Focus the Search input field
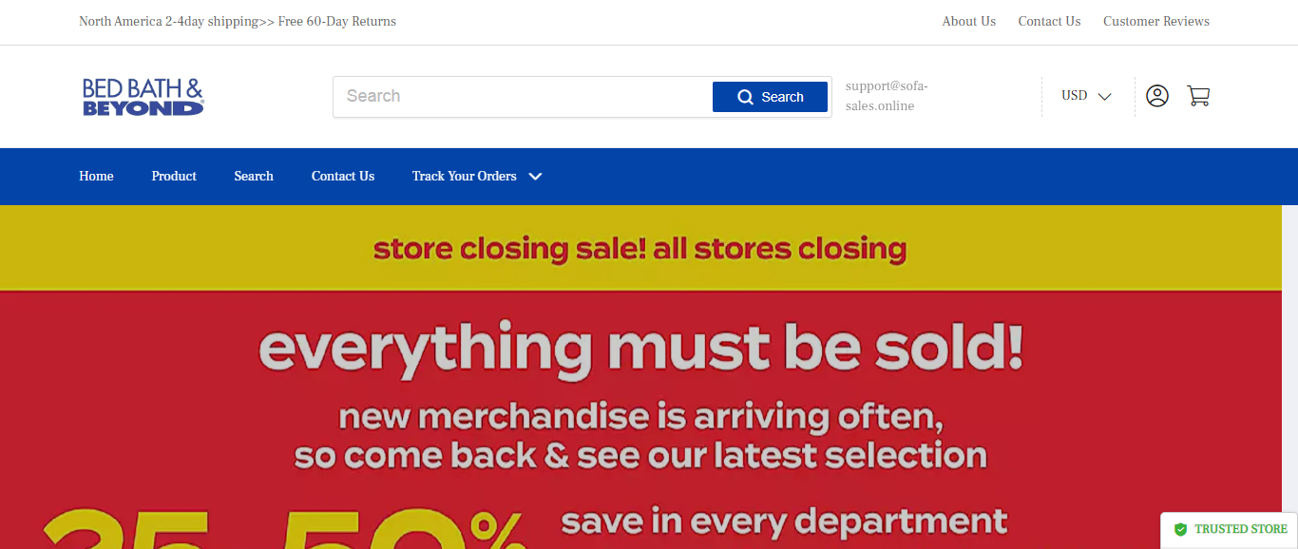 tap(523, 97)
